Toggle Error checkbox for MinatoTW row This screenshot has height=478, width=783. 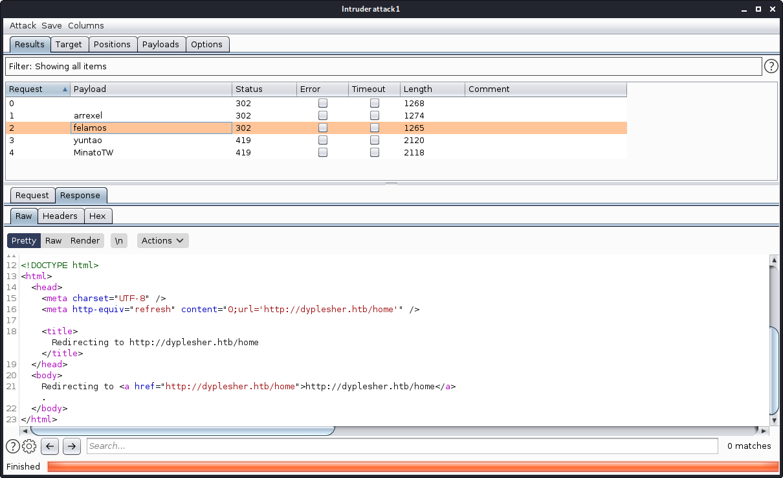323,152
